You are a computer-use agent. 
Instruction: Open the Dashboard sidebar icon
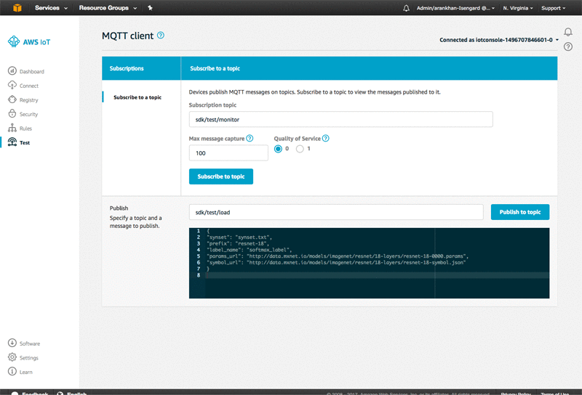pyautogui.click(x=12, y=70)
